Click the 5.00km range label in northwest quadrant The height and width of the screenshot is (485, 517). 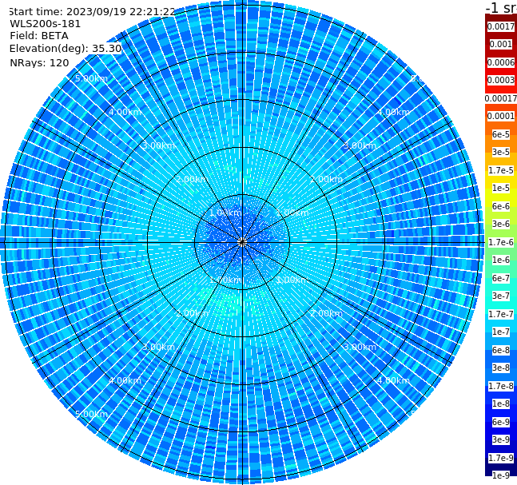pos(91,78)
